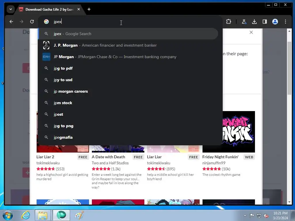Select 'jpegmafia' suggestion
This screenshot has height=221, width=295.
[x=128, y=137]
